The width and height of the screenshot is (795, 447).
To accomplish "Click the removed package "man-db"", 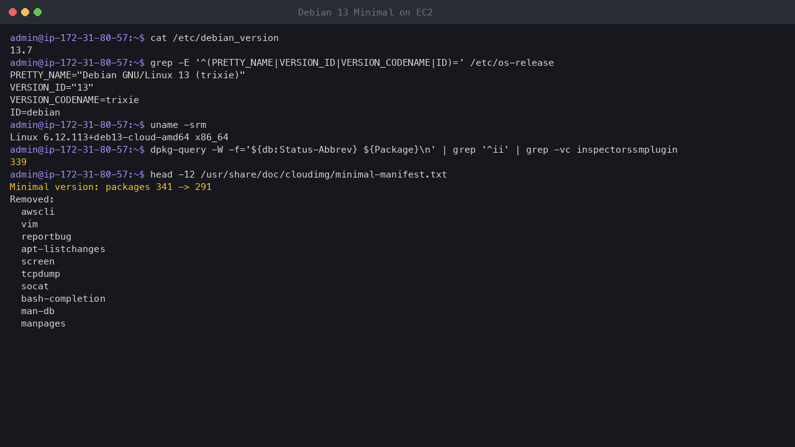I will (38, 311).
